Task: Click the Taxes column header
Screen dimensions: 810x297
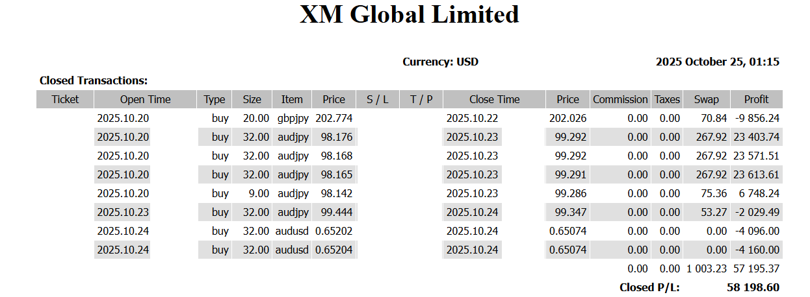Action: 667,99
